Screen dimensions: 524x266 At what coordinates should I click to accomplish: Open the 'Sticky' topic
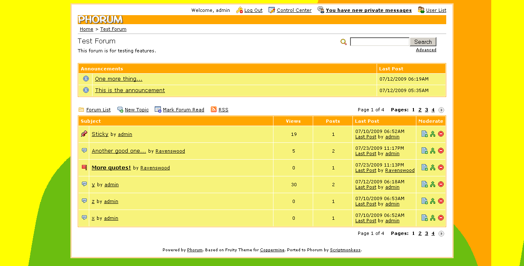coord(100,134)
